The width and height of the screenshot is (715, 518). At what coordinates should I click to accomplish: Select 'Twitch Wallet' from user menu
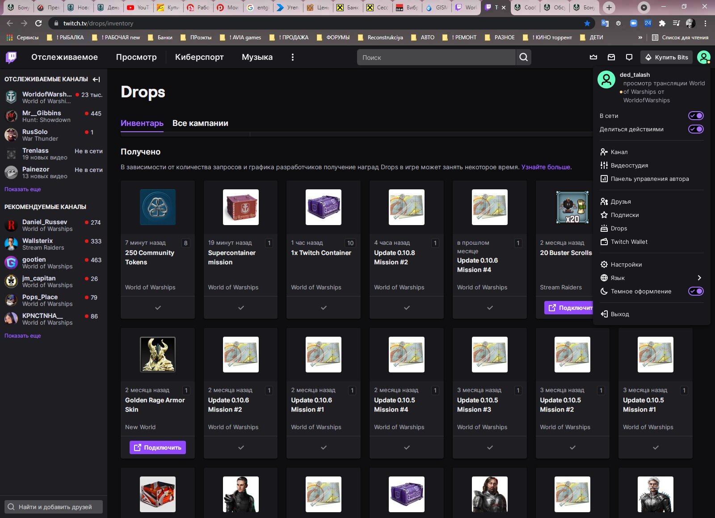click(629, 242)
